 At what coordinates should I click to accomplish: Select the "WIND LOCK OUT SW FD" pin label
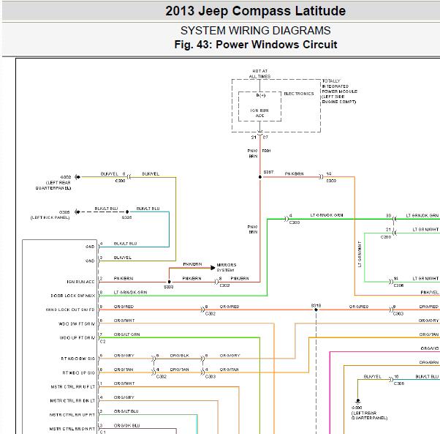pyautogui.click(x=70, y=310)
